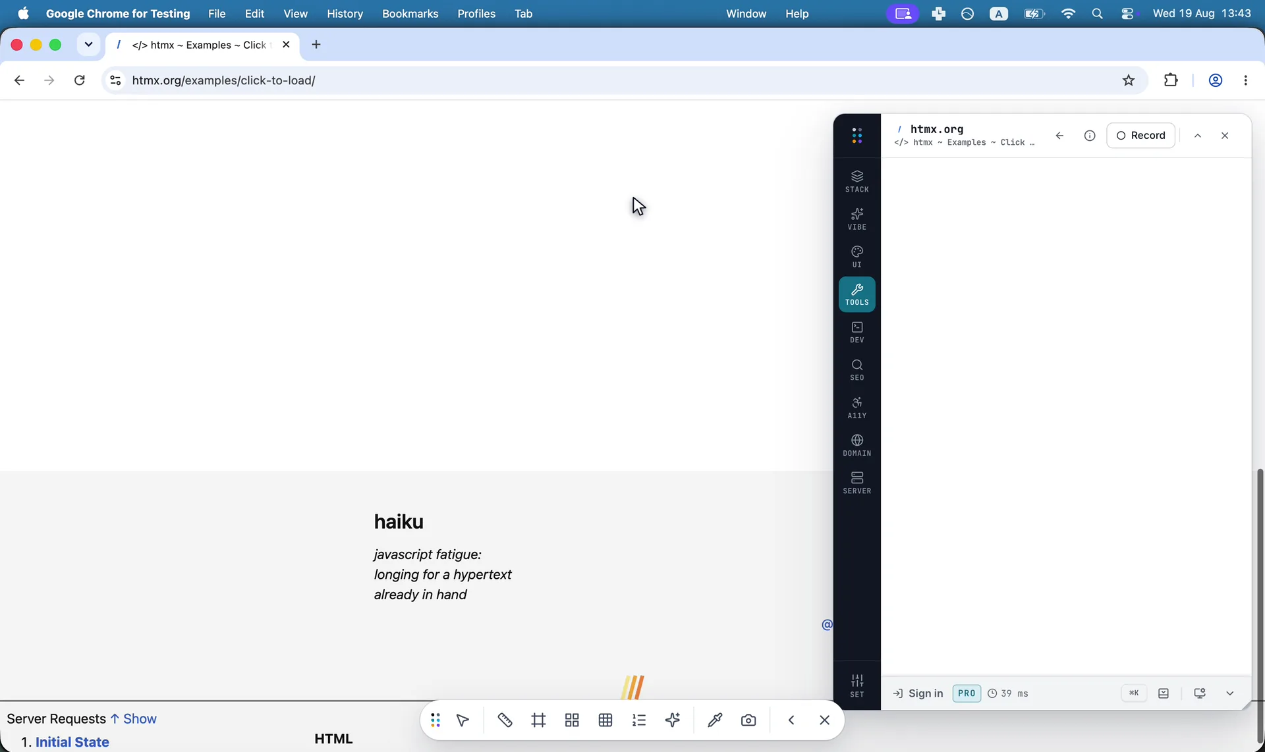This screenshot has width=1265, height=752.
Task: Take a screenshot with camera tool
Action: 748,720
